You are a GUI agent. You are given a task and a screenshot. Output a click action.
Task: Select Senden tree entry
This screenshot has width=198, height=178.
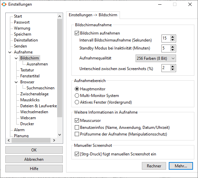coord(20,46)
